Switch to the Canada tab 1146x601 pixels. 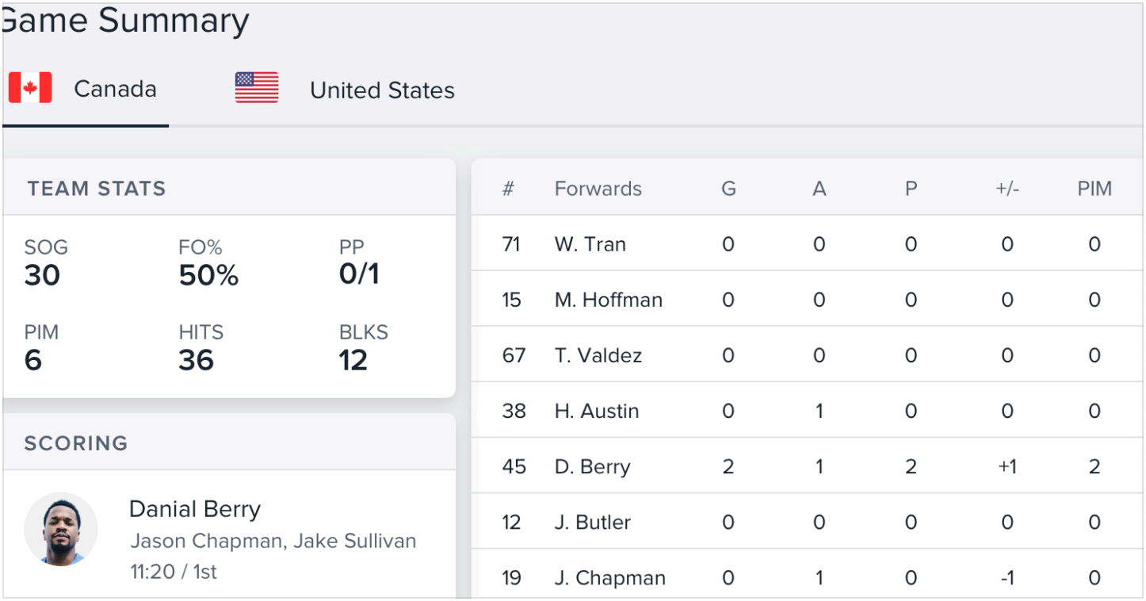click(x=115, y=89)
